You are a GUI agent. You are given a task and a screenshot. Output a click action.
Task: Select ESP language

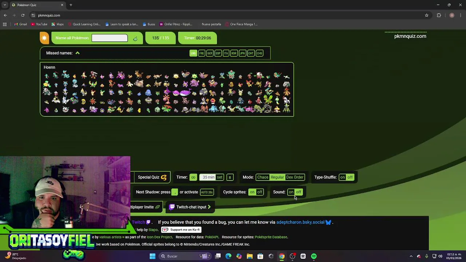pos(218,53)
